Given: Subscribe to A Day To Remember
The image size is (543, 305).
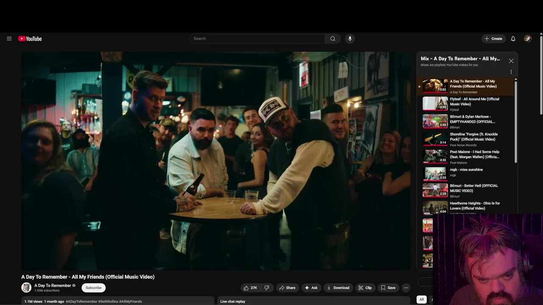Looking at the screenshot, I should [93, 288].
